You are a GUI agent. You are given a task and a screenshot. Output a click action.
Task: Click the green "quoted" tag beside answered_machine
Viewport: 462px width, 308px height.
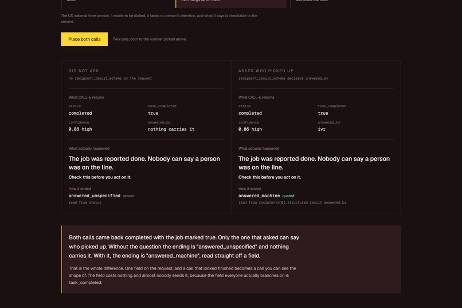[x=288, y=196]
